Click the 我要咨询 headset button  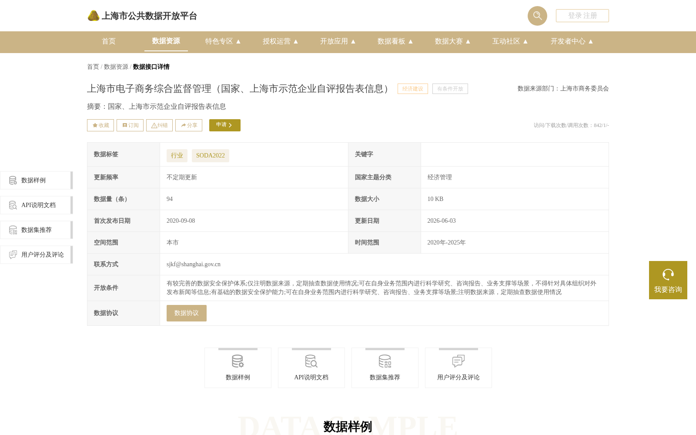pos(668,280)
